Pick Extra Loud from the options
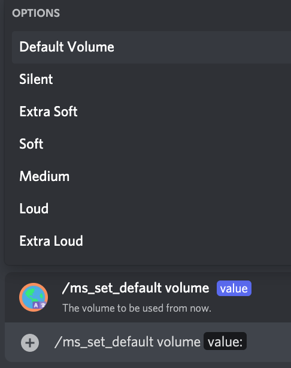This screenshot has height=368, width=291. 151,241
